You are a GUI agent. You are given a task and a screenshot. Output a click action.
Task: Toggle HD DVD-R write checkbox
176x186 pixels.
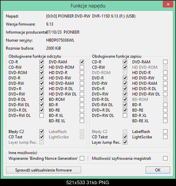(x=165, y=73)
